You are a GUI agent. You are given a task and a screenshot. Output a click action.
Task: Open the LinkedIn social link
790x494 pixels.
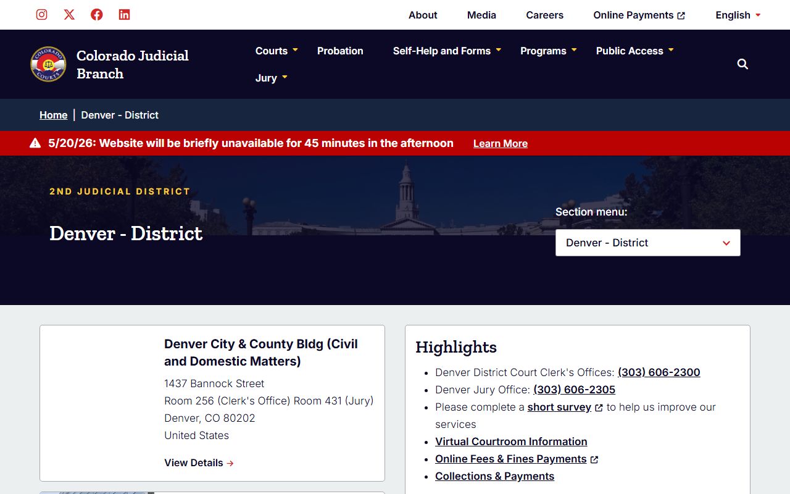coord(124,14)
